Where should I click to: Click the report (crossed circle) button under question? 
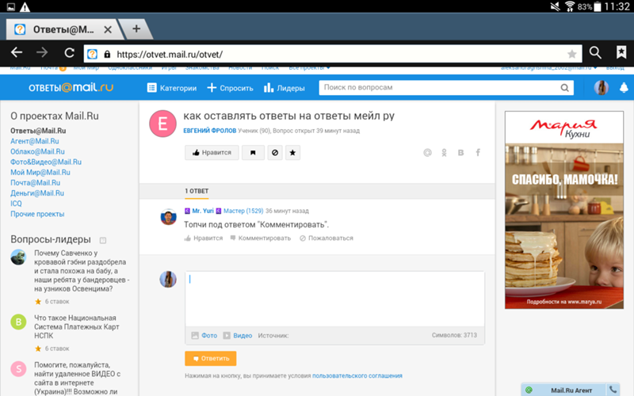[275, 153]
